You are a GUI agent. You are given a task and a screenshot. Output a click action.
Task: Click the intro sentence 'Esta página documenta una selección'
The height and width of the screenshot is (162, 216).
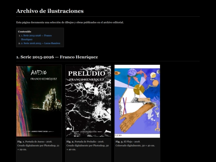[40, 22]
